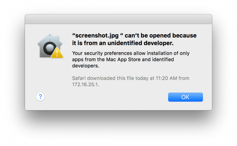The image size is (237, 146).
Task: Click the "security preferences" phrase in the body
Action: click(108, 54)
